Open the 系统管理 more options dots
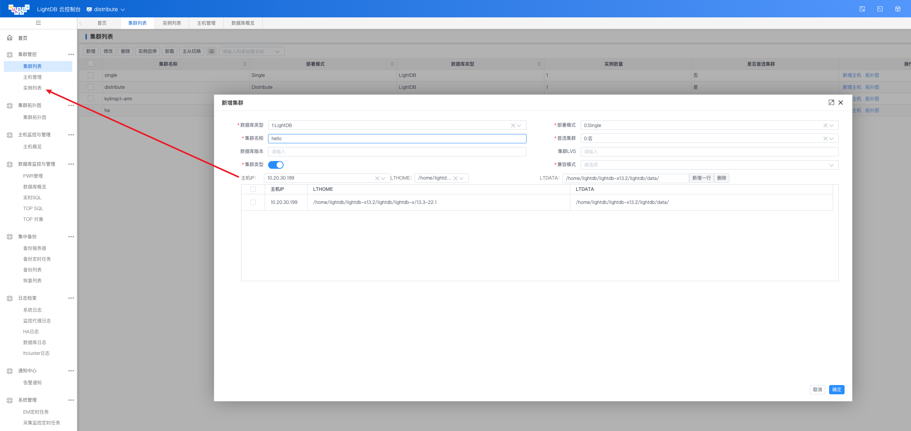This screenshot has height=431, width=911. 71,400
